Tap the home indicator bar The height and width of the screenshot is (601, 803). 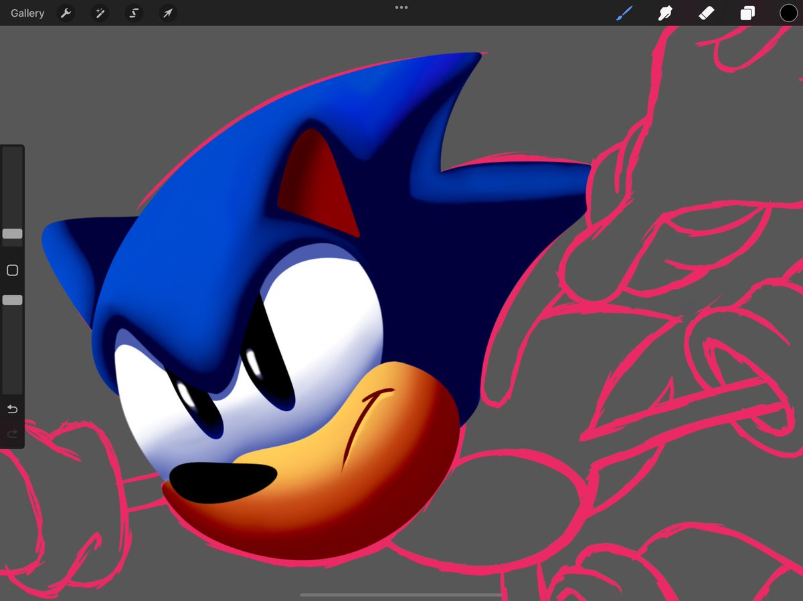401,594
